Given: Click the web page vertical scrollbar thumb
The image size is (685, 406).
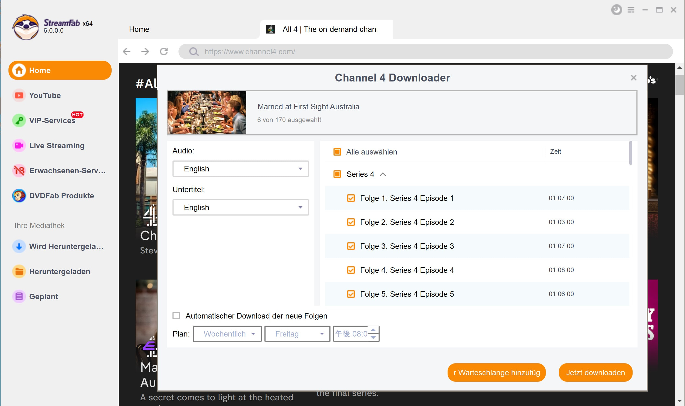Looking at the screenshot, I should coord(680,84).
